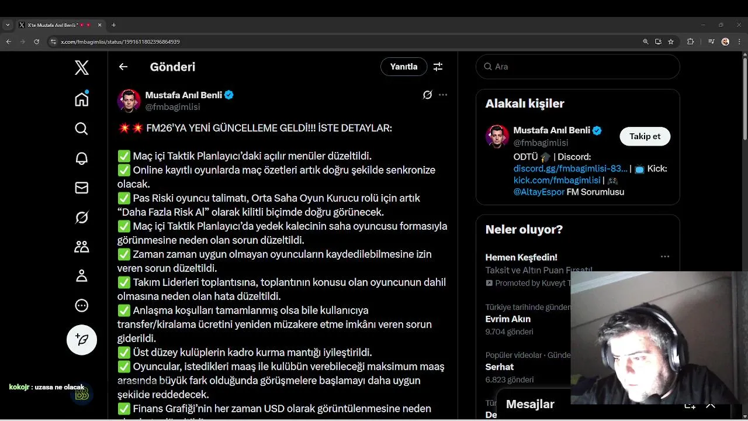Click the page vertical scrollbar
The image size is (748, 421).
click(x=744, y=99)
